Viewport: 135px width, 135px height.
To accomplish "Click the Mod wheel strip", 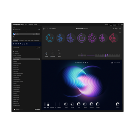I will (48, 104).
